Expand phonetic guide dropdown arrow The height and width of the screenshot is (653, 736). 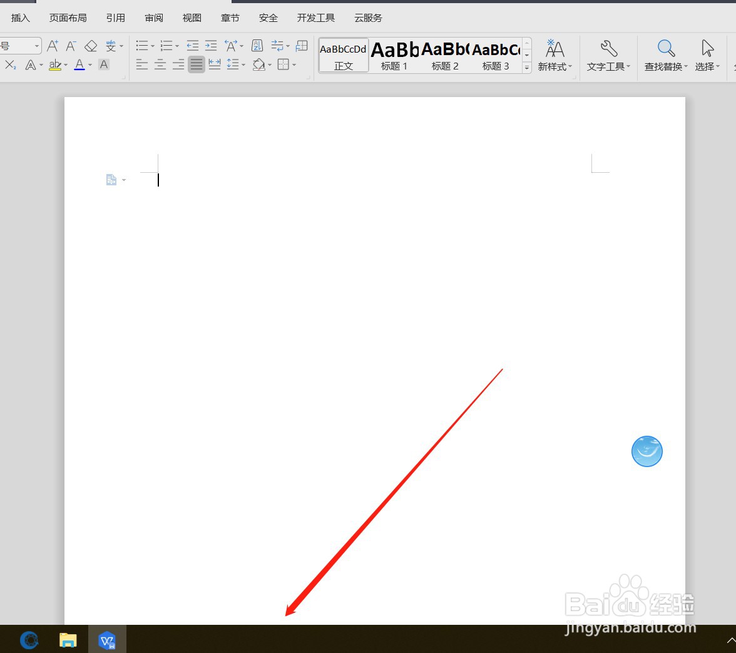coord(121,46)
